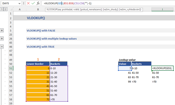Viewport: 175px width, 105px height.
Task: Click the Lower Border cell with 21
Action: [x=38, y=77]
